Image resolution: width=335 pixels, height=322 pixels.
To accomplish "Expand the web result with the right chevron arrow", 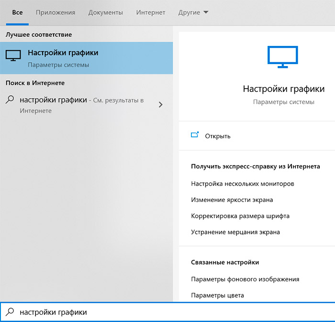I will [160, 105].
